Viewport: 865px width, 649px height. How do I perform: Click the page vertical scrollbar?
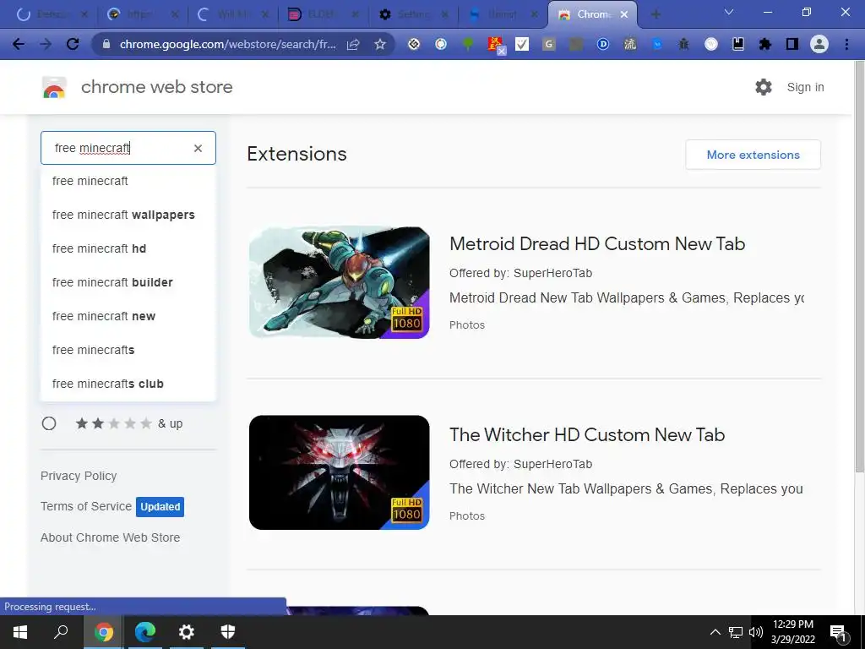coord(859,268)
